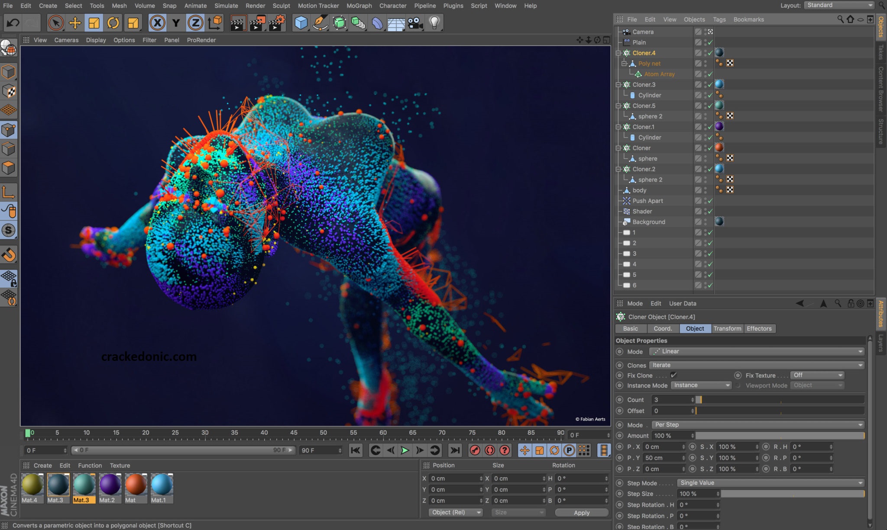The width and height of the screenshot is (887, 530).
Task: Select the Move tool in toolbar
Action: point(74,22)
